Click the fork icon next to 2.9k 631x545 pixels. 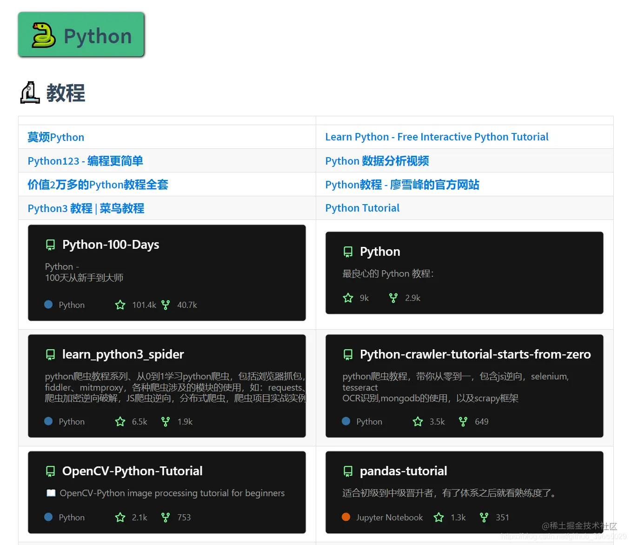(x=393, y=298)
